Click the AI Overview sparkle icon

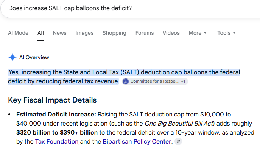coord(12,57)
